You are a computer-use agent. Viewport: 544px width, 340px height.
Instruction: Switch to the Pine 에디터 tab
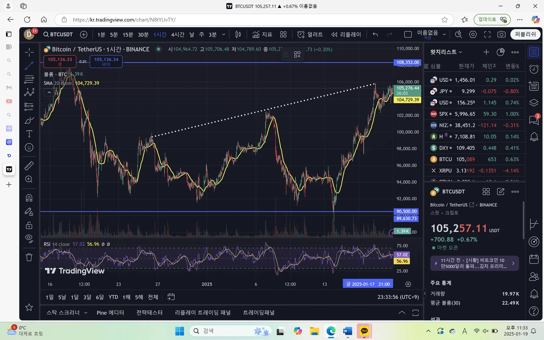coord(110,313)
